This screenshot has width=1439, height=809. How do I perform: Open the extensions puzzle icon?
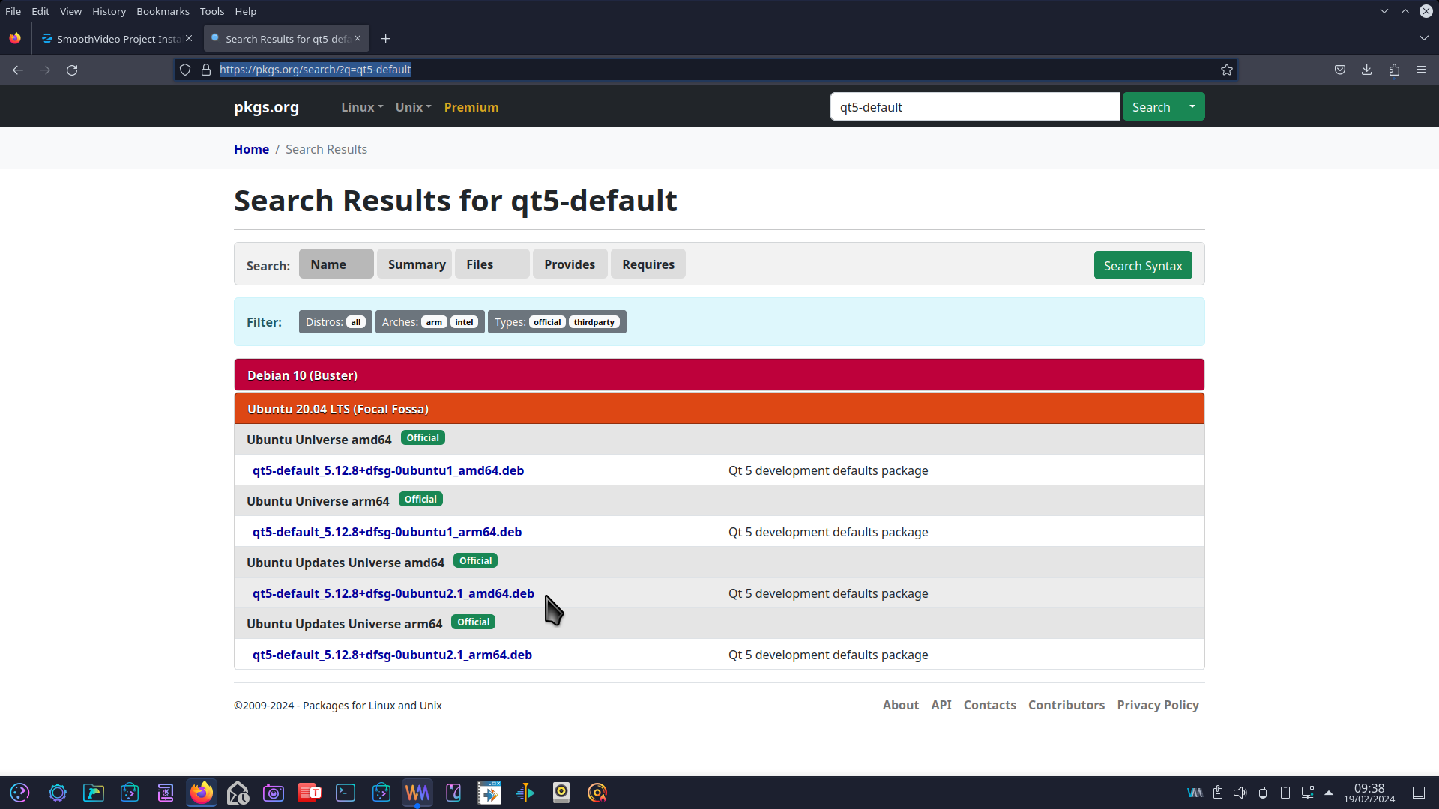point(1394,70)
